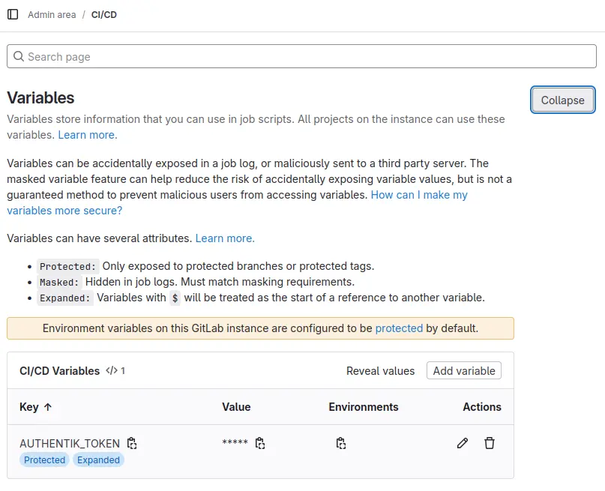Select the CI/CD breadcrumb item
Viewport: 605px width, 491px height.
tap(104, 14)
